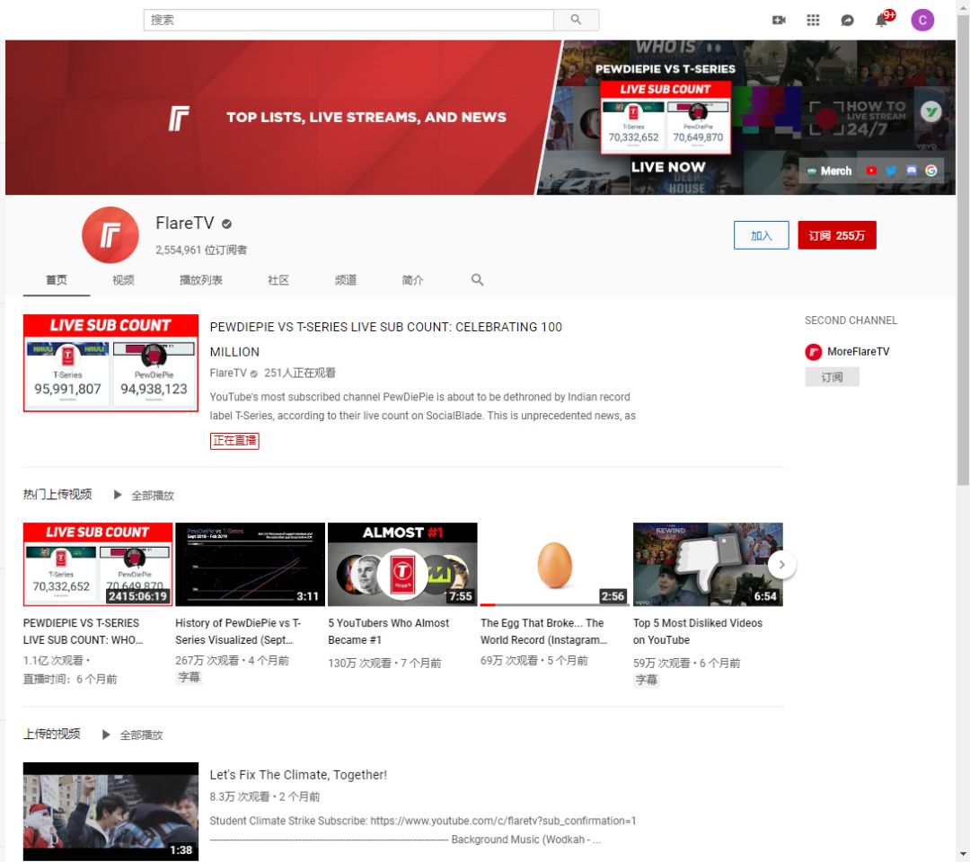970x862 pixels.
Task: Open the 2415:06:19 live sub count thumbnail
Action: click(98, 565)
